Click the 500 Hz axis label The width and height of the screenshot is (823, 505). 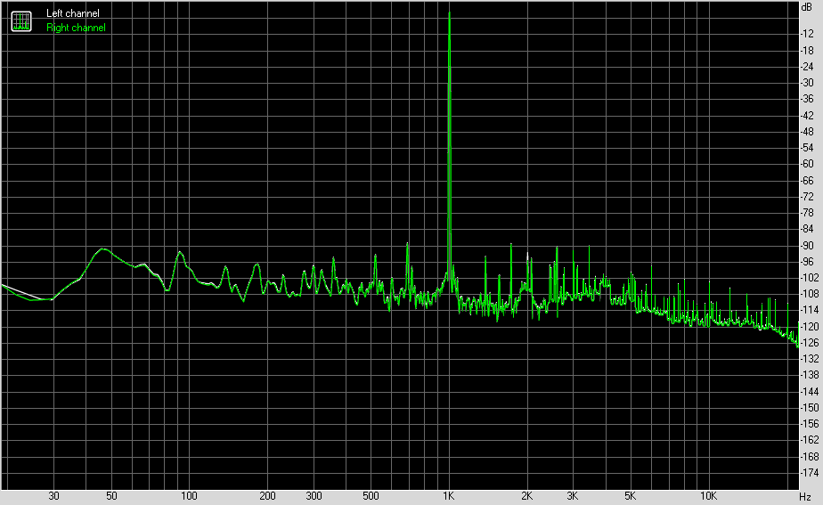[x=371, y=495]
